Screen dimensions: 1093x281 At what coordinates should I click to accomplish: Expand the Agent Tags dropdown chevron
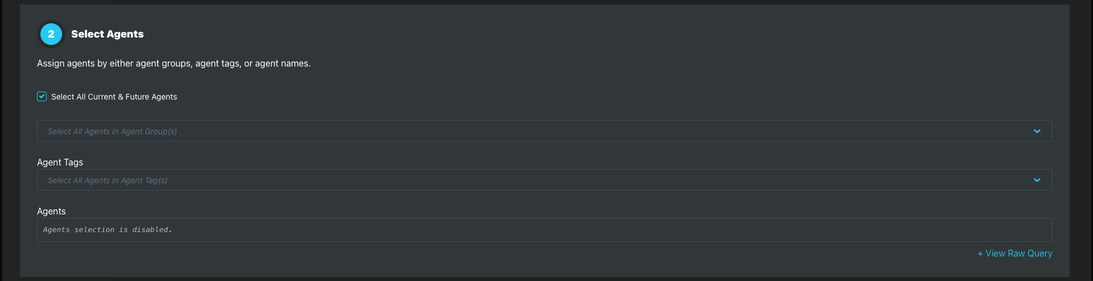1037,180
